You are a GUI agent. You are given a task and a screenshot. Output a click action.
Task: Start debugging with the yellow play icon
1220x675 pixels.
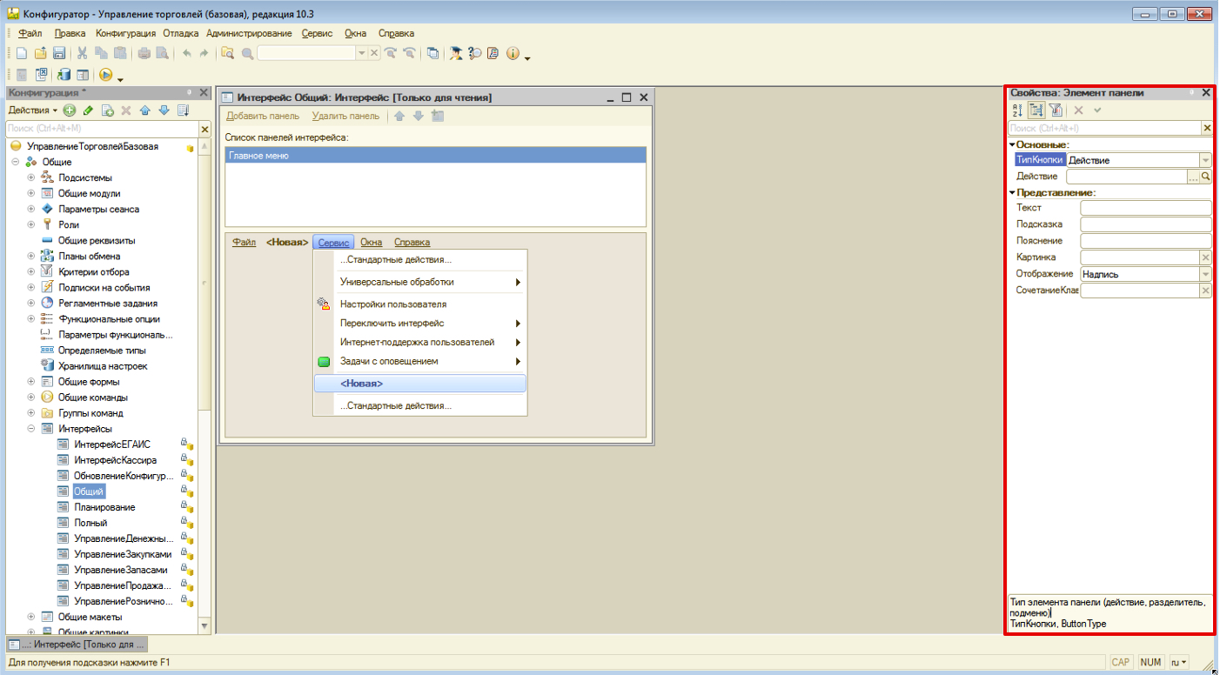pyautogui.click(x=105, y=75)
